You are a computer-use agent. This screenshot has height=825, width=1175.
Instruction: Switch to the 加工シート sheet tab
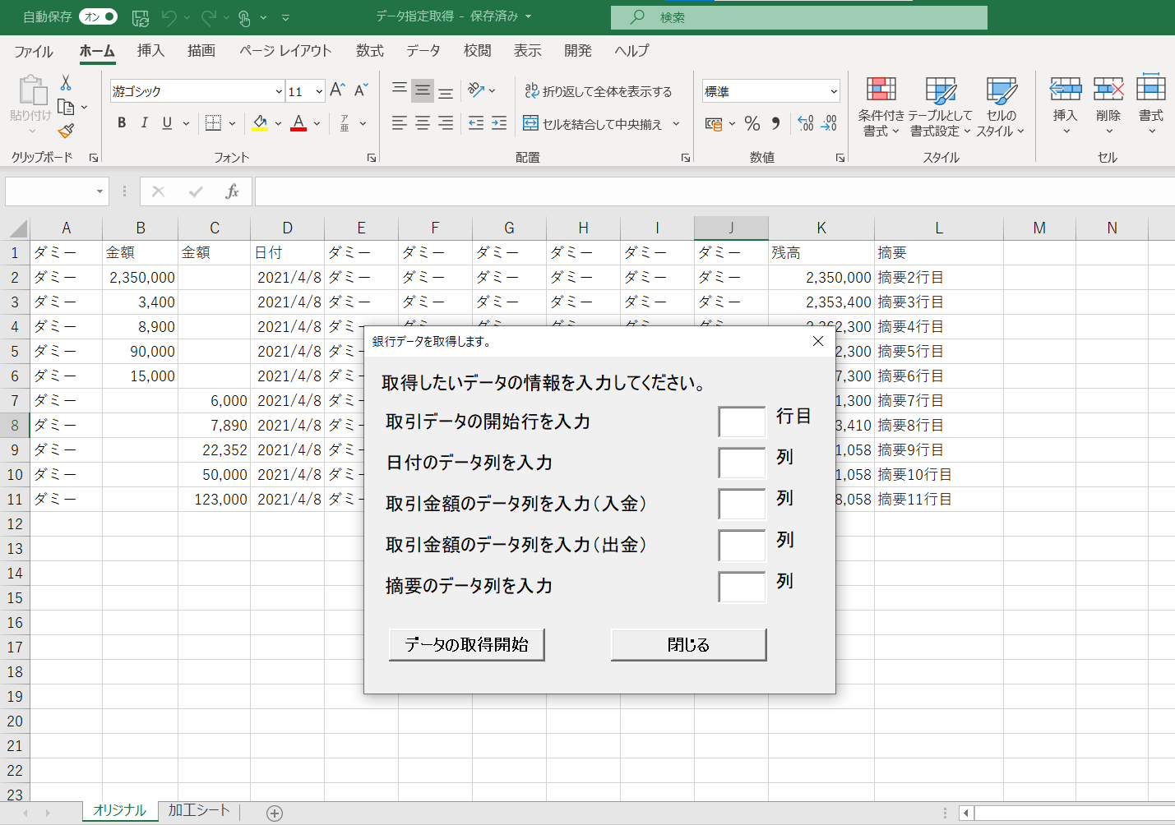click(x=198, y=810)
